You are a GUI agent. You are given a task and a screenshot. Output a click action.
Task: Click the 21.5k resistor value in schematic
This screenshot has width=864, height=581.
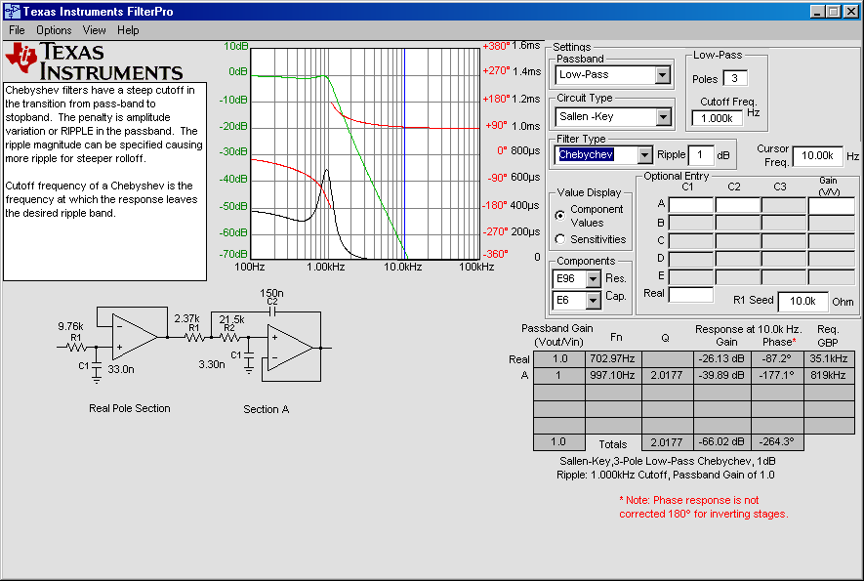coord(232,319)
